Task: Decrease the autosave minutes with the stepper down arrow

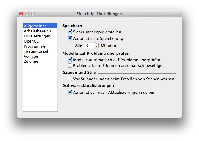Action: point(97,47)
